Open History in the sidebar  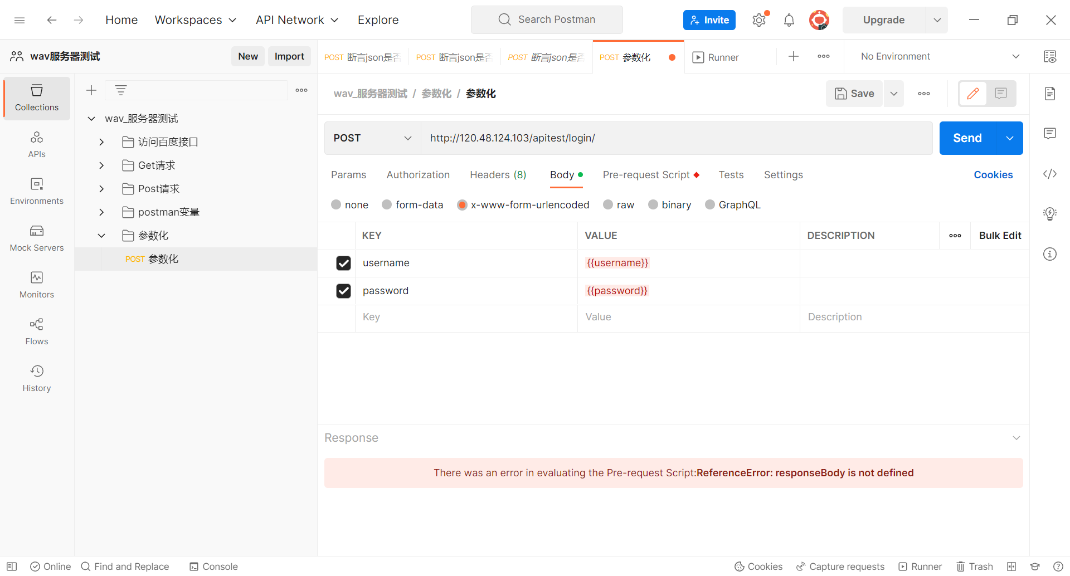tap(37, 379)
